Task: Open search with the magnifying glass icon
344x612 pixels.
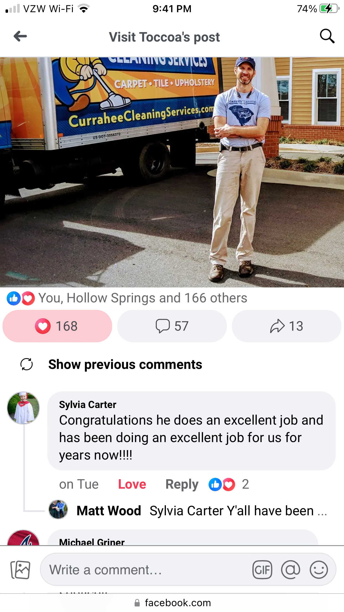Action: click(x=327, y=36)
